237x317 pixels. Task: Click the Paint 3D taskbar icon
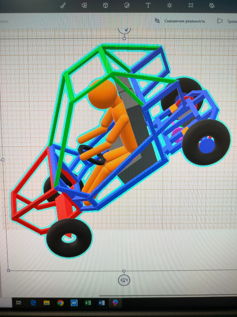point(116,303)
